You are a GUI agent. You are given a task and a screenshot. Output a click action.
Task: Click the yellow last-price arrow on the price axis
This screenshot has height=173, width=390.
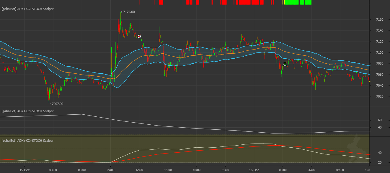[370, 82]
